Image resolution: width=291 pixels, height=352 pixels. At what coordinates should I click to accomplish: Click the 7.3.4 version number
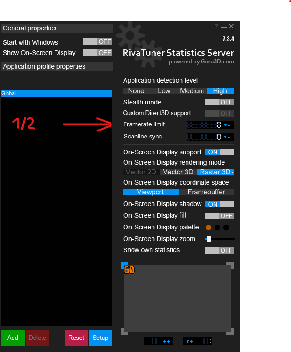(x=229, y=39)
